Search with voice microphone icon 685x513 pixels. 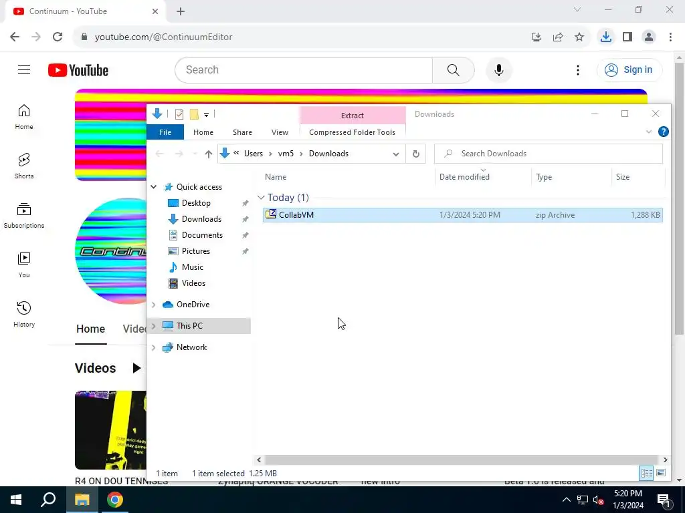(x=498, y=69)
